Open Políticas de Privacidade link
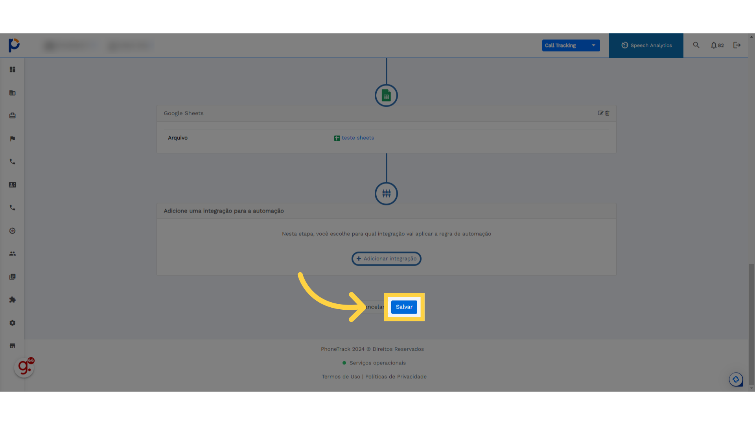 [x=396, y=377]
